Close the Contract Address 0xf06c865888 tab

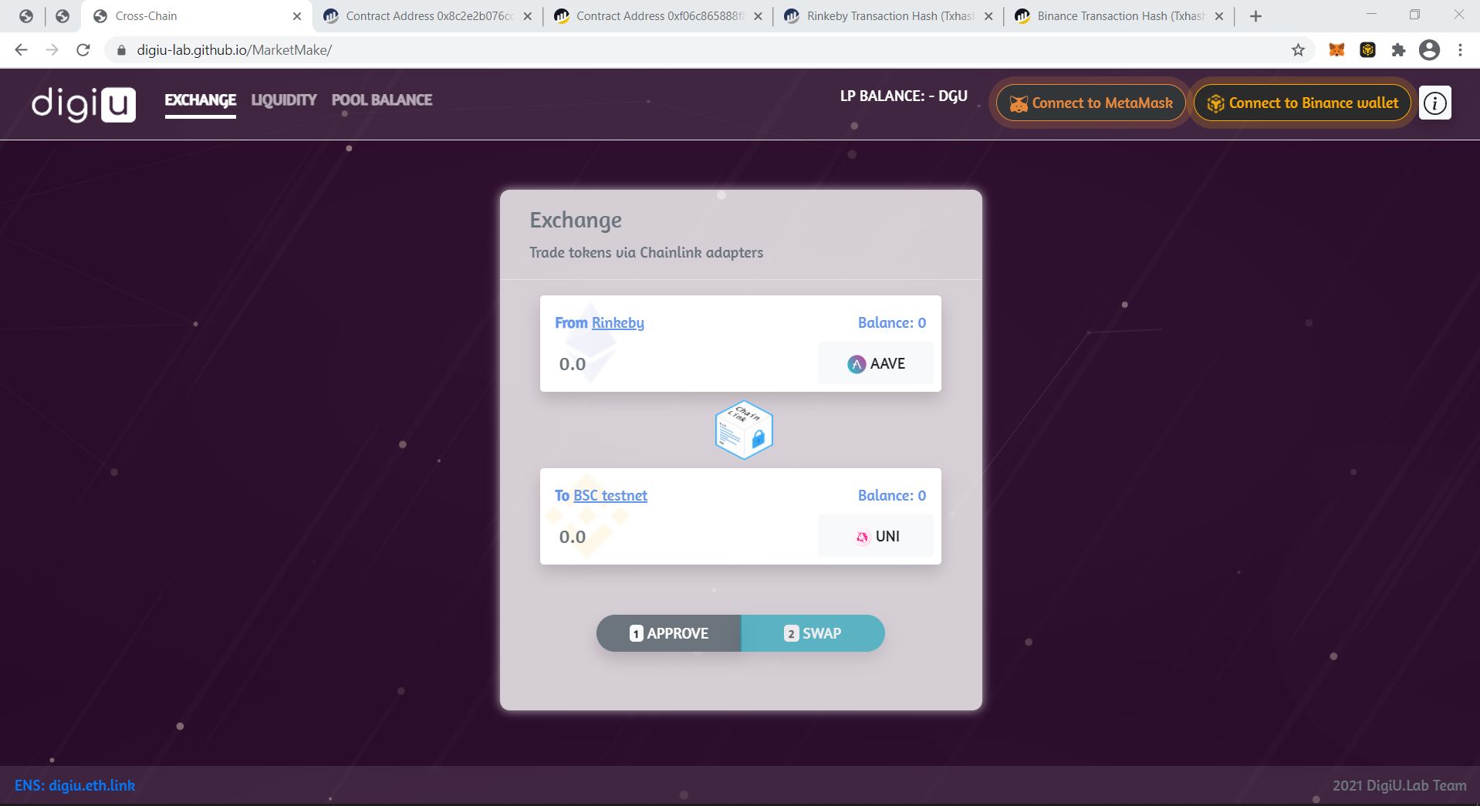click(x=758, y=16)
